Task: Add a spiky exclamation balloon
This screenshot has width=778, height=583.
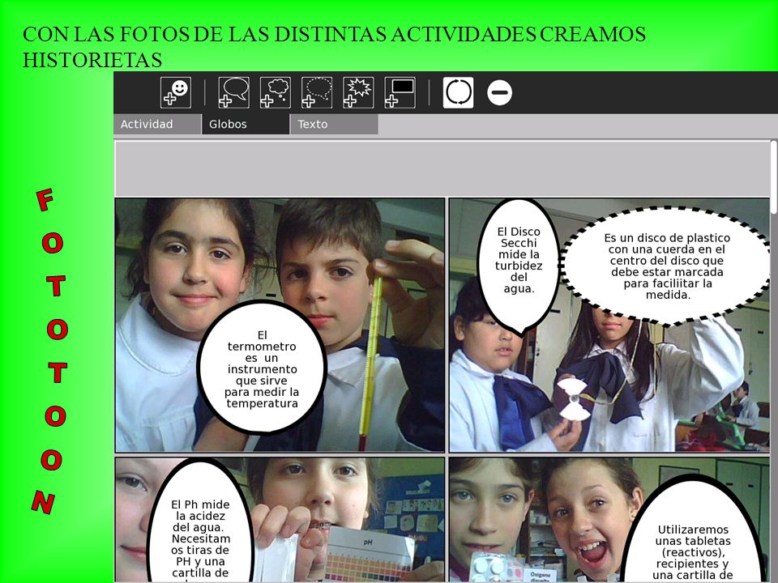Action: 358,92
